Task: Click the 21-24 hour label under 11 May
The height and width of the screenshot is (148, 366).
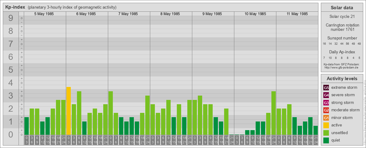Action: (315, 140)
